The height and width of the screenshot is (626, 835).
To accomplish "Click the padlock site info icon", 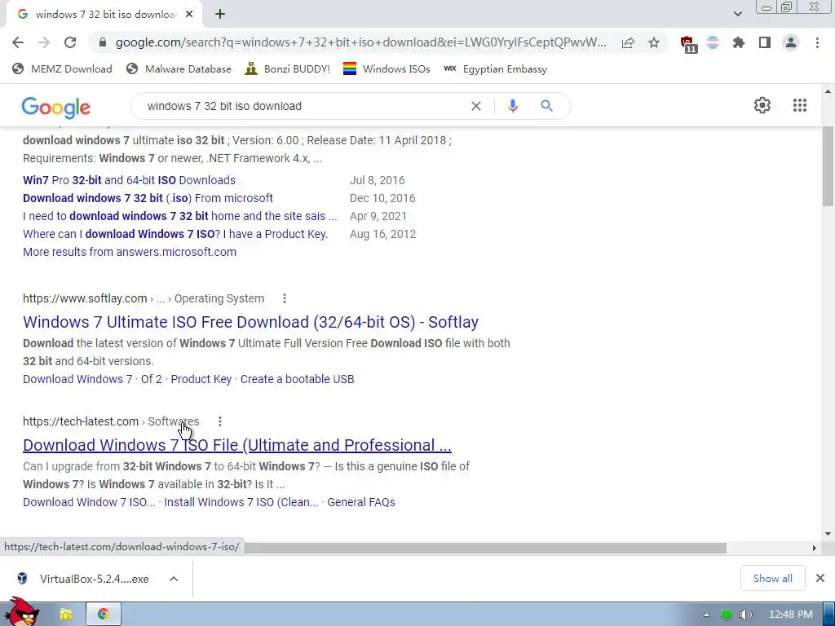I will (103, 42).
